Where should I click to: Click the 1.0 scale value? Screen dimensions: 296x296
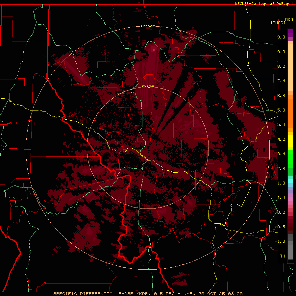pos(281,198)
